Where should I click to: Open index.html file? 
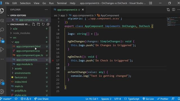tap(21, 82)
